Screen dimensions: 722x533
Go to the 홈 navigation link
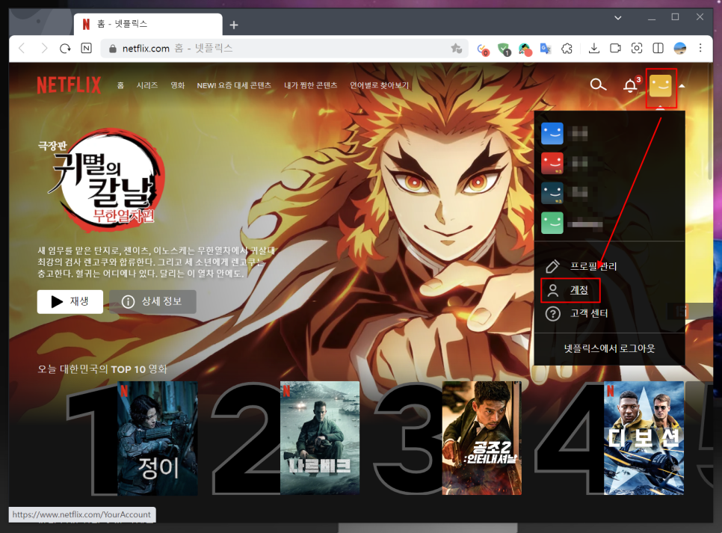coord(120,86)
